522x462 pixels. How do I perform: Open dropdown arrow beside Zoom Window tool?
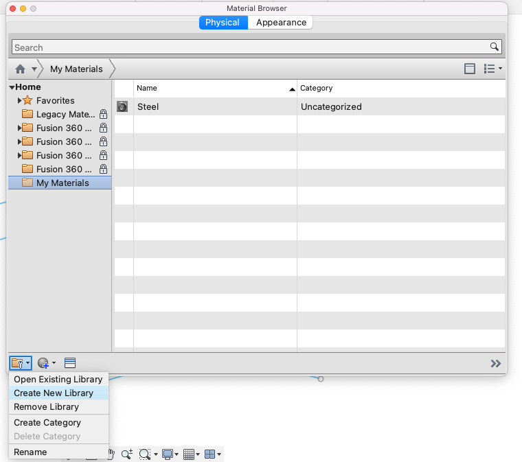pos(155,454)
